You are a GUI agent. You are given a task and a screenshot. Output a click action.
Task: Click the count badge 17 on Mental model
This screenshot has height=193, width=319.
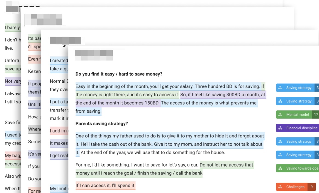pyautogui.click(x=316, y=114)
